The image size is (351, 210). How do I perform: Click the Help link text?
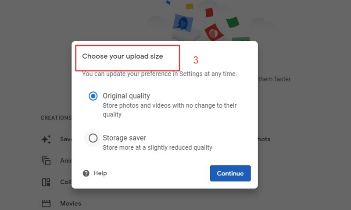tap(100, 173)
